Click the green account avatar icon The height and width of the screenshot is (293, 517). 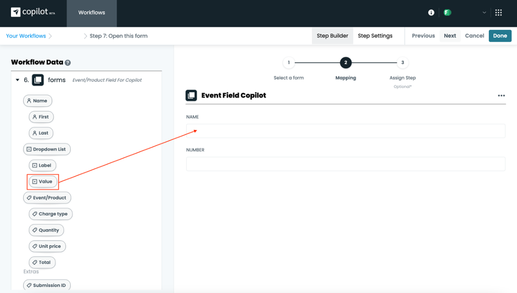[447, 13]
